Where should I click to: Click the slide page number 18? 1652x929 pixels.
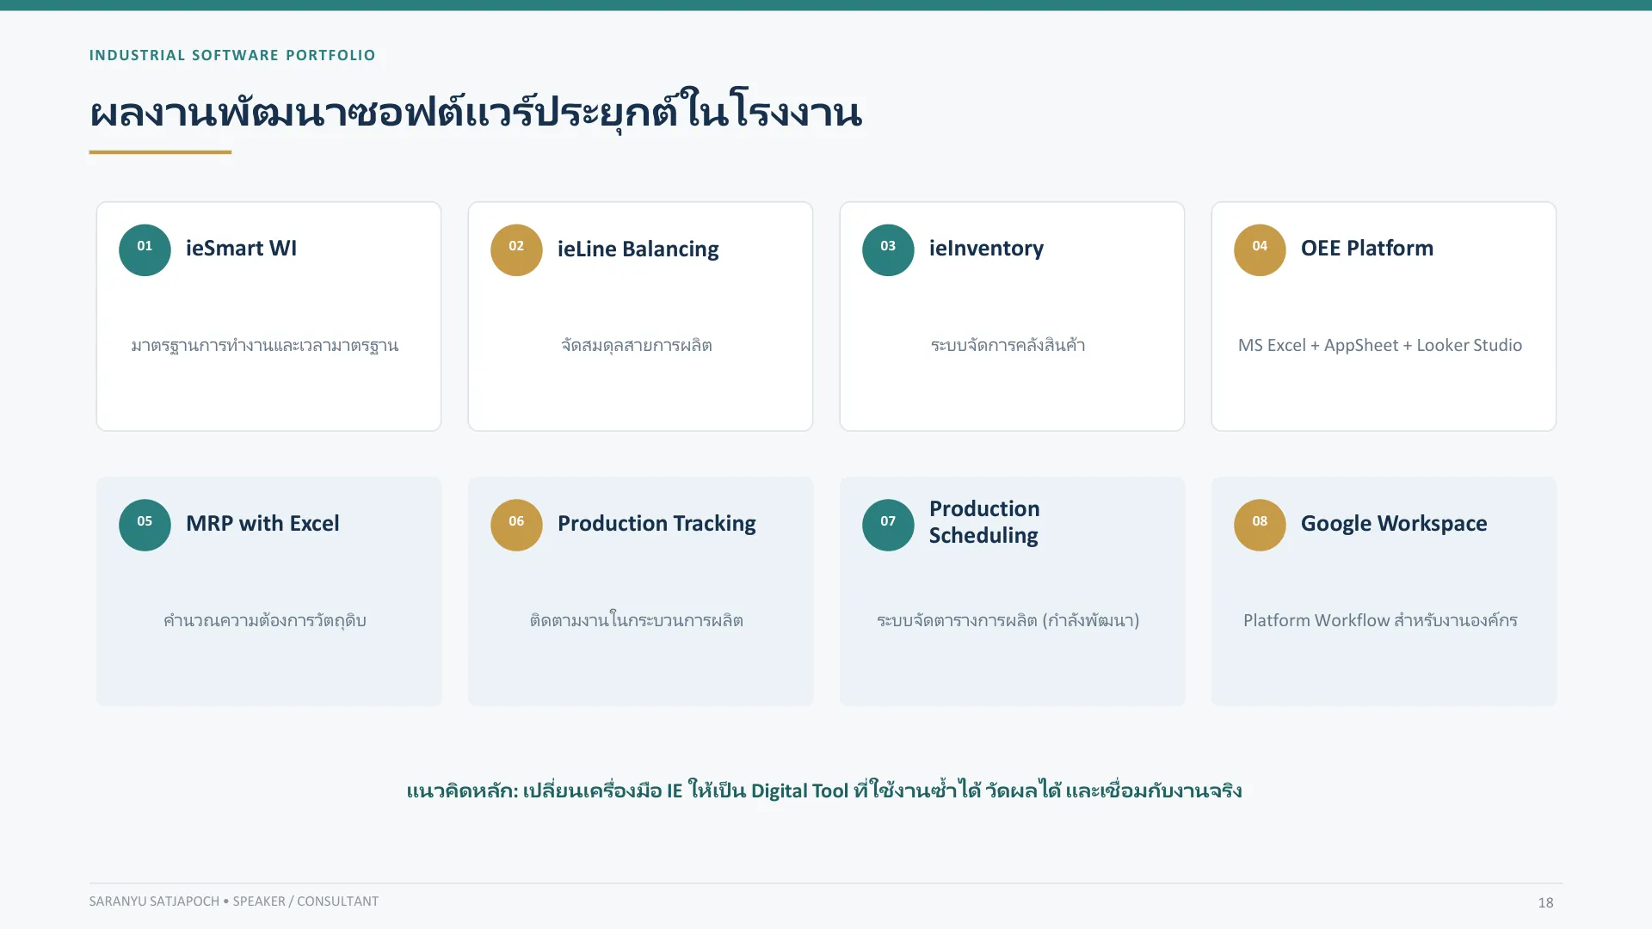pyautogui.click(x=1546, y=902)
